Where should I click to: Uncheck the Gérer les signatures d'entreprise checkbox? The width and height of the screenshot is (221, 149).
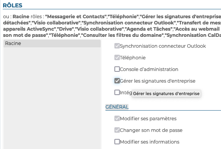click(117, 81)
